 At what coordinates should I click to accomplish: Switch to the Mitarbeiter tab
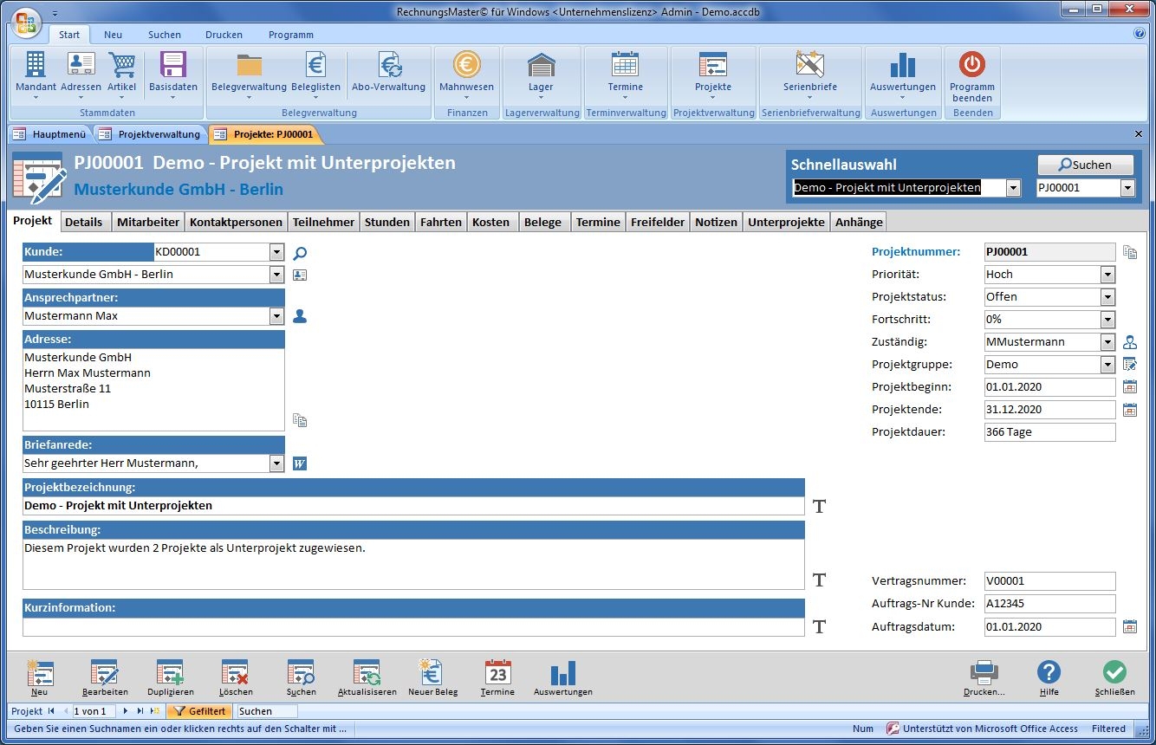click(x=148, y=222)
